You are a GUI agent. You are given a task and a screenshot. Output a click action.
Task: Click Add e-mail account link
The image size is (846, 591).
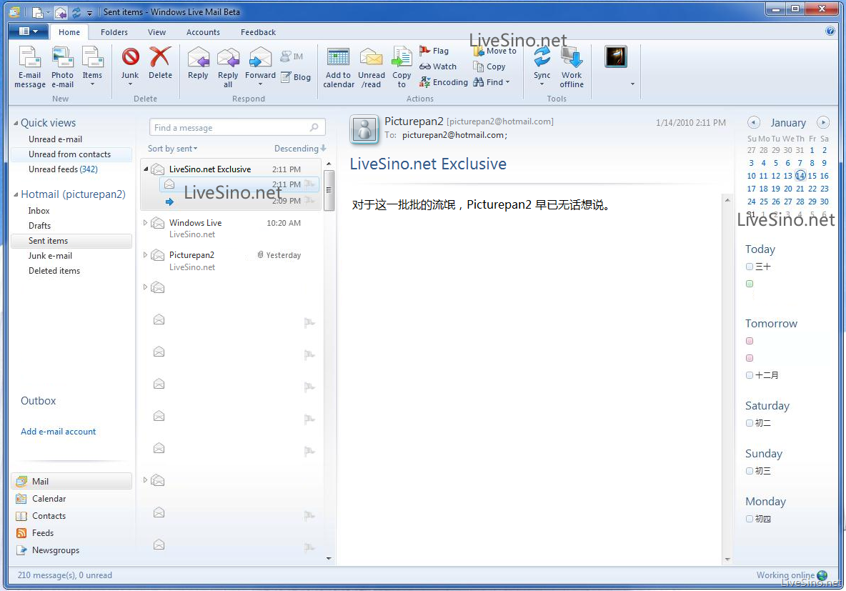click(x=59, y=432)
